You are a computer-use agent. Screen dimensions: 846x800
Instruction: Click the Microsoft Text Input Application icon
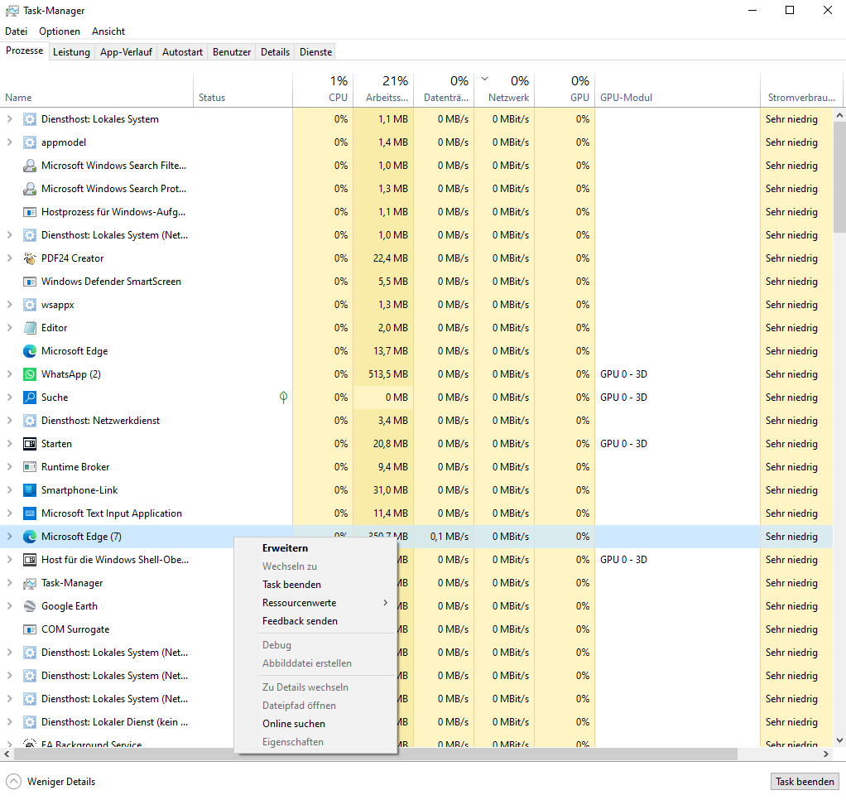[x=30, y=513]
